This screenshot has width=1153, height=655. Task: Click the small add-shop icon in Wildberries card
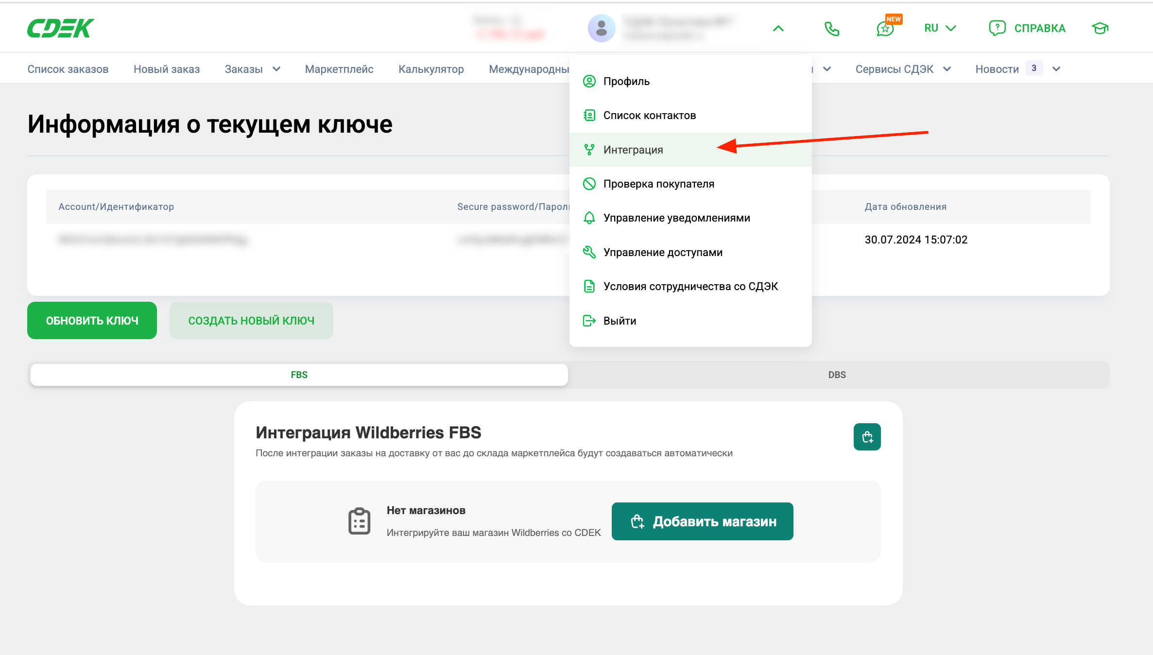click(867, 437)
